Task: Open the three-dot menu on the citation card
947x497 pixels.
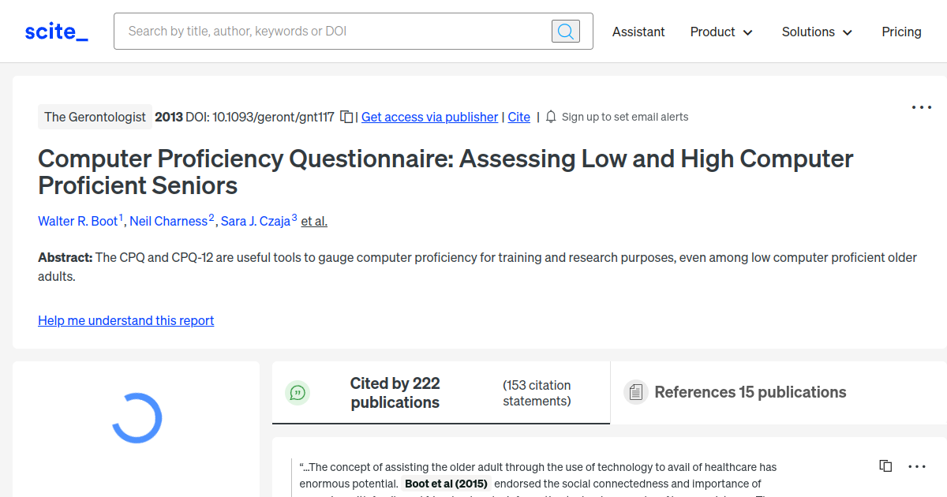Action: [917, 466]
